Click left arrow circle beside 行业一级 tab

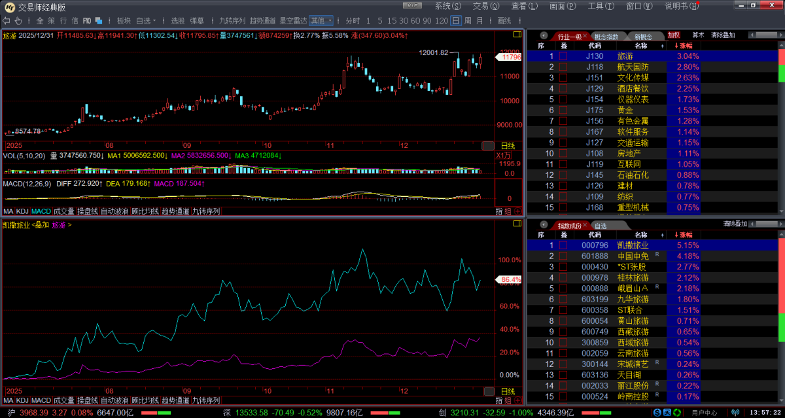pyautogui.click(x=544, y=36)
